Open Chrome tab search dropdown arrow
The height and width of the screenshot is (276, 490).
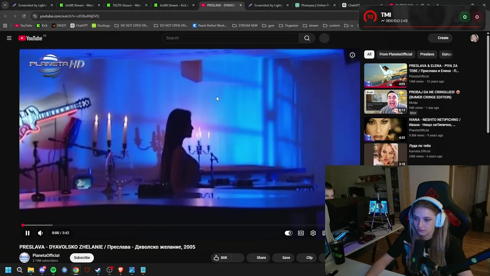pos(5,5)
